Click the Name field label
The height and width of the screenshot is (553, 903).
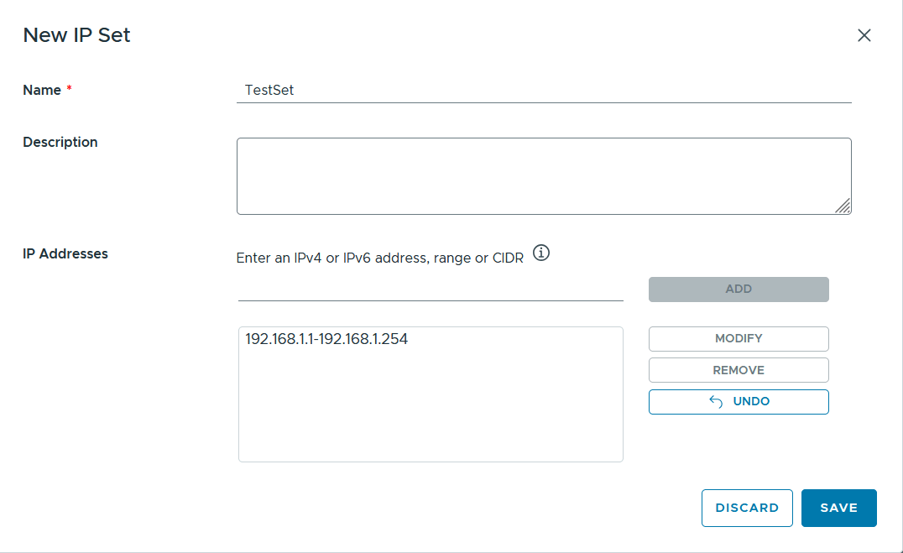pyautogui.click(x=42, y=91)
